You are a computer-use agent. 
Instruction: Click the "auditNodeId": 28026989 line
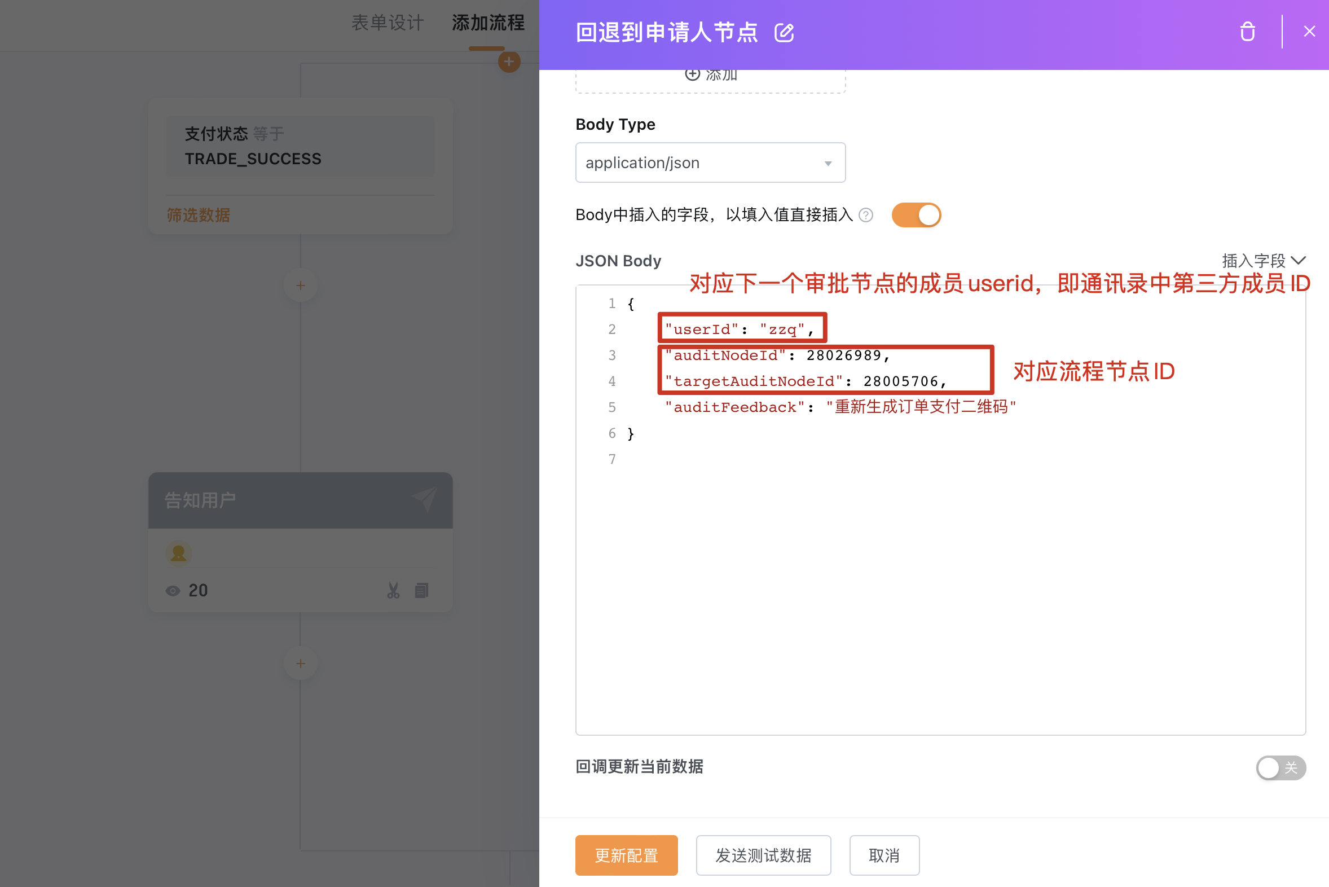778,355
